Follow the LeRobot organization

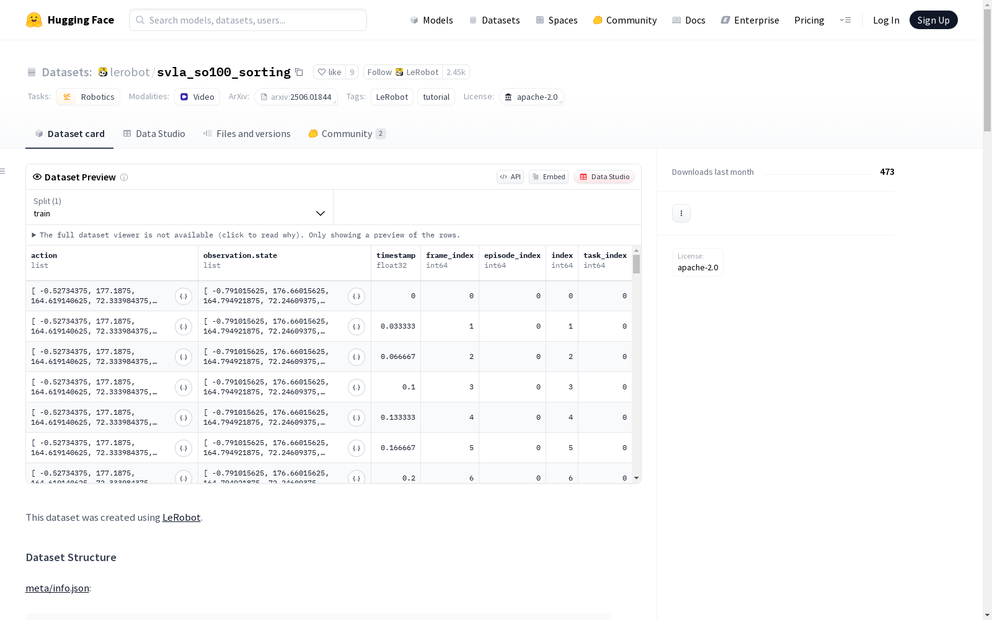[403, 72]
